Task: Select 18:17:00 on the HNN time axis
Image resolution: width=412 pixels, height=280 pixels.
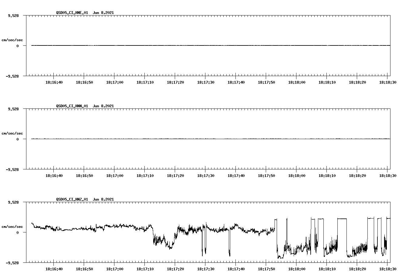Action: point(115,176)
